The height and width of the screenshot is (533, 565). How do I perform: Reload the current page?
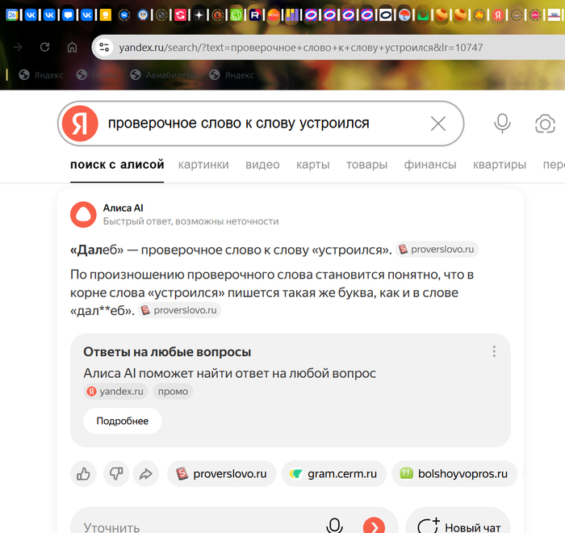[44, 47]
